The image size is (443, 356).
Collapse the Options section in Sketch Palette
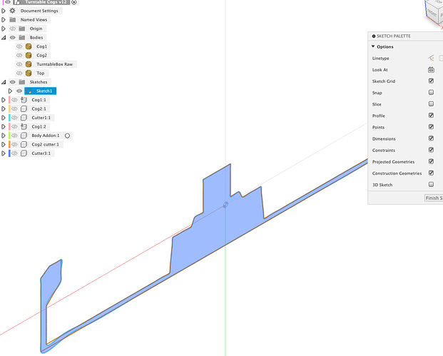pyautogui.click(x=373, y=47)
